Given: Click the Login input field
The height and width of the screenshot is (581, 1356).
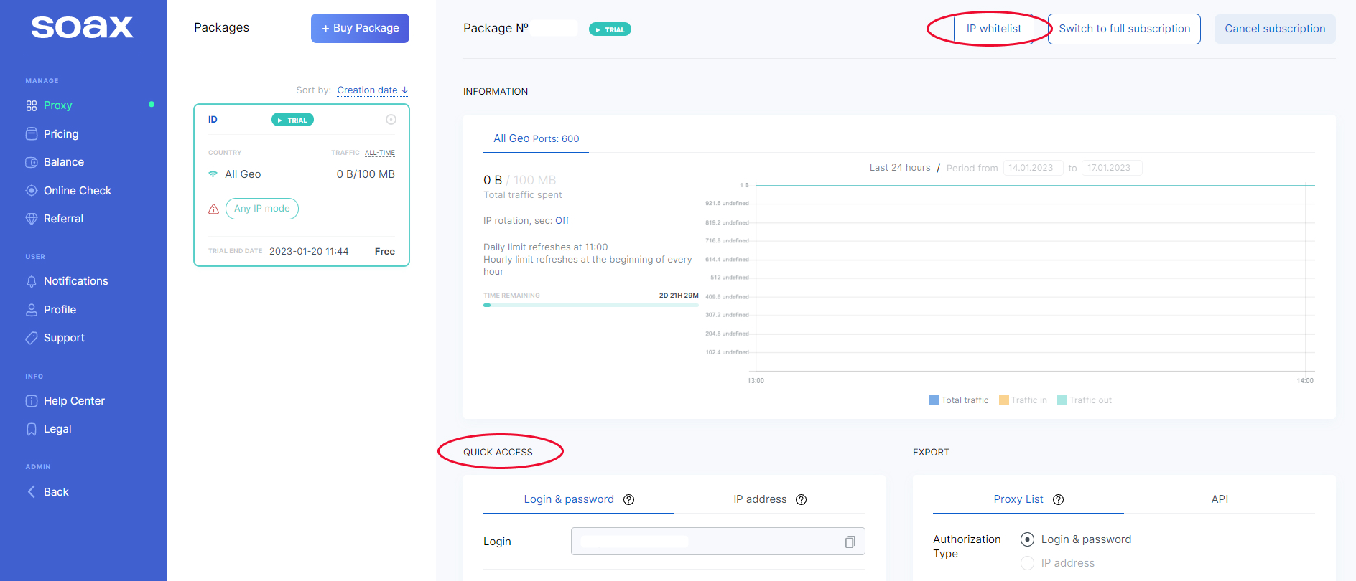Looking at the screenshot, I should coord(718,542).
